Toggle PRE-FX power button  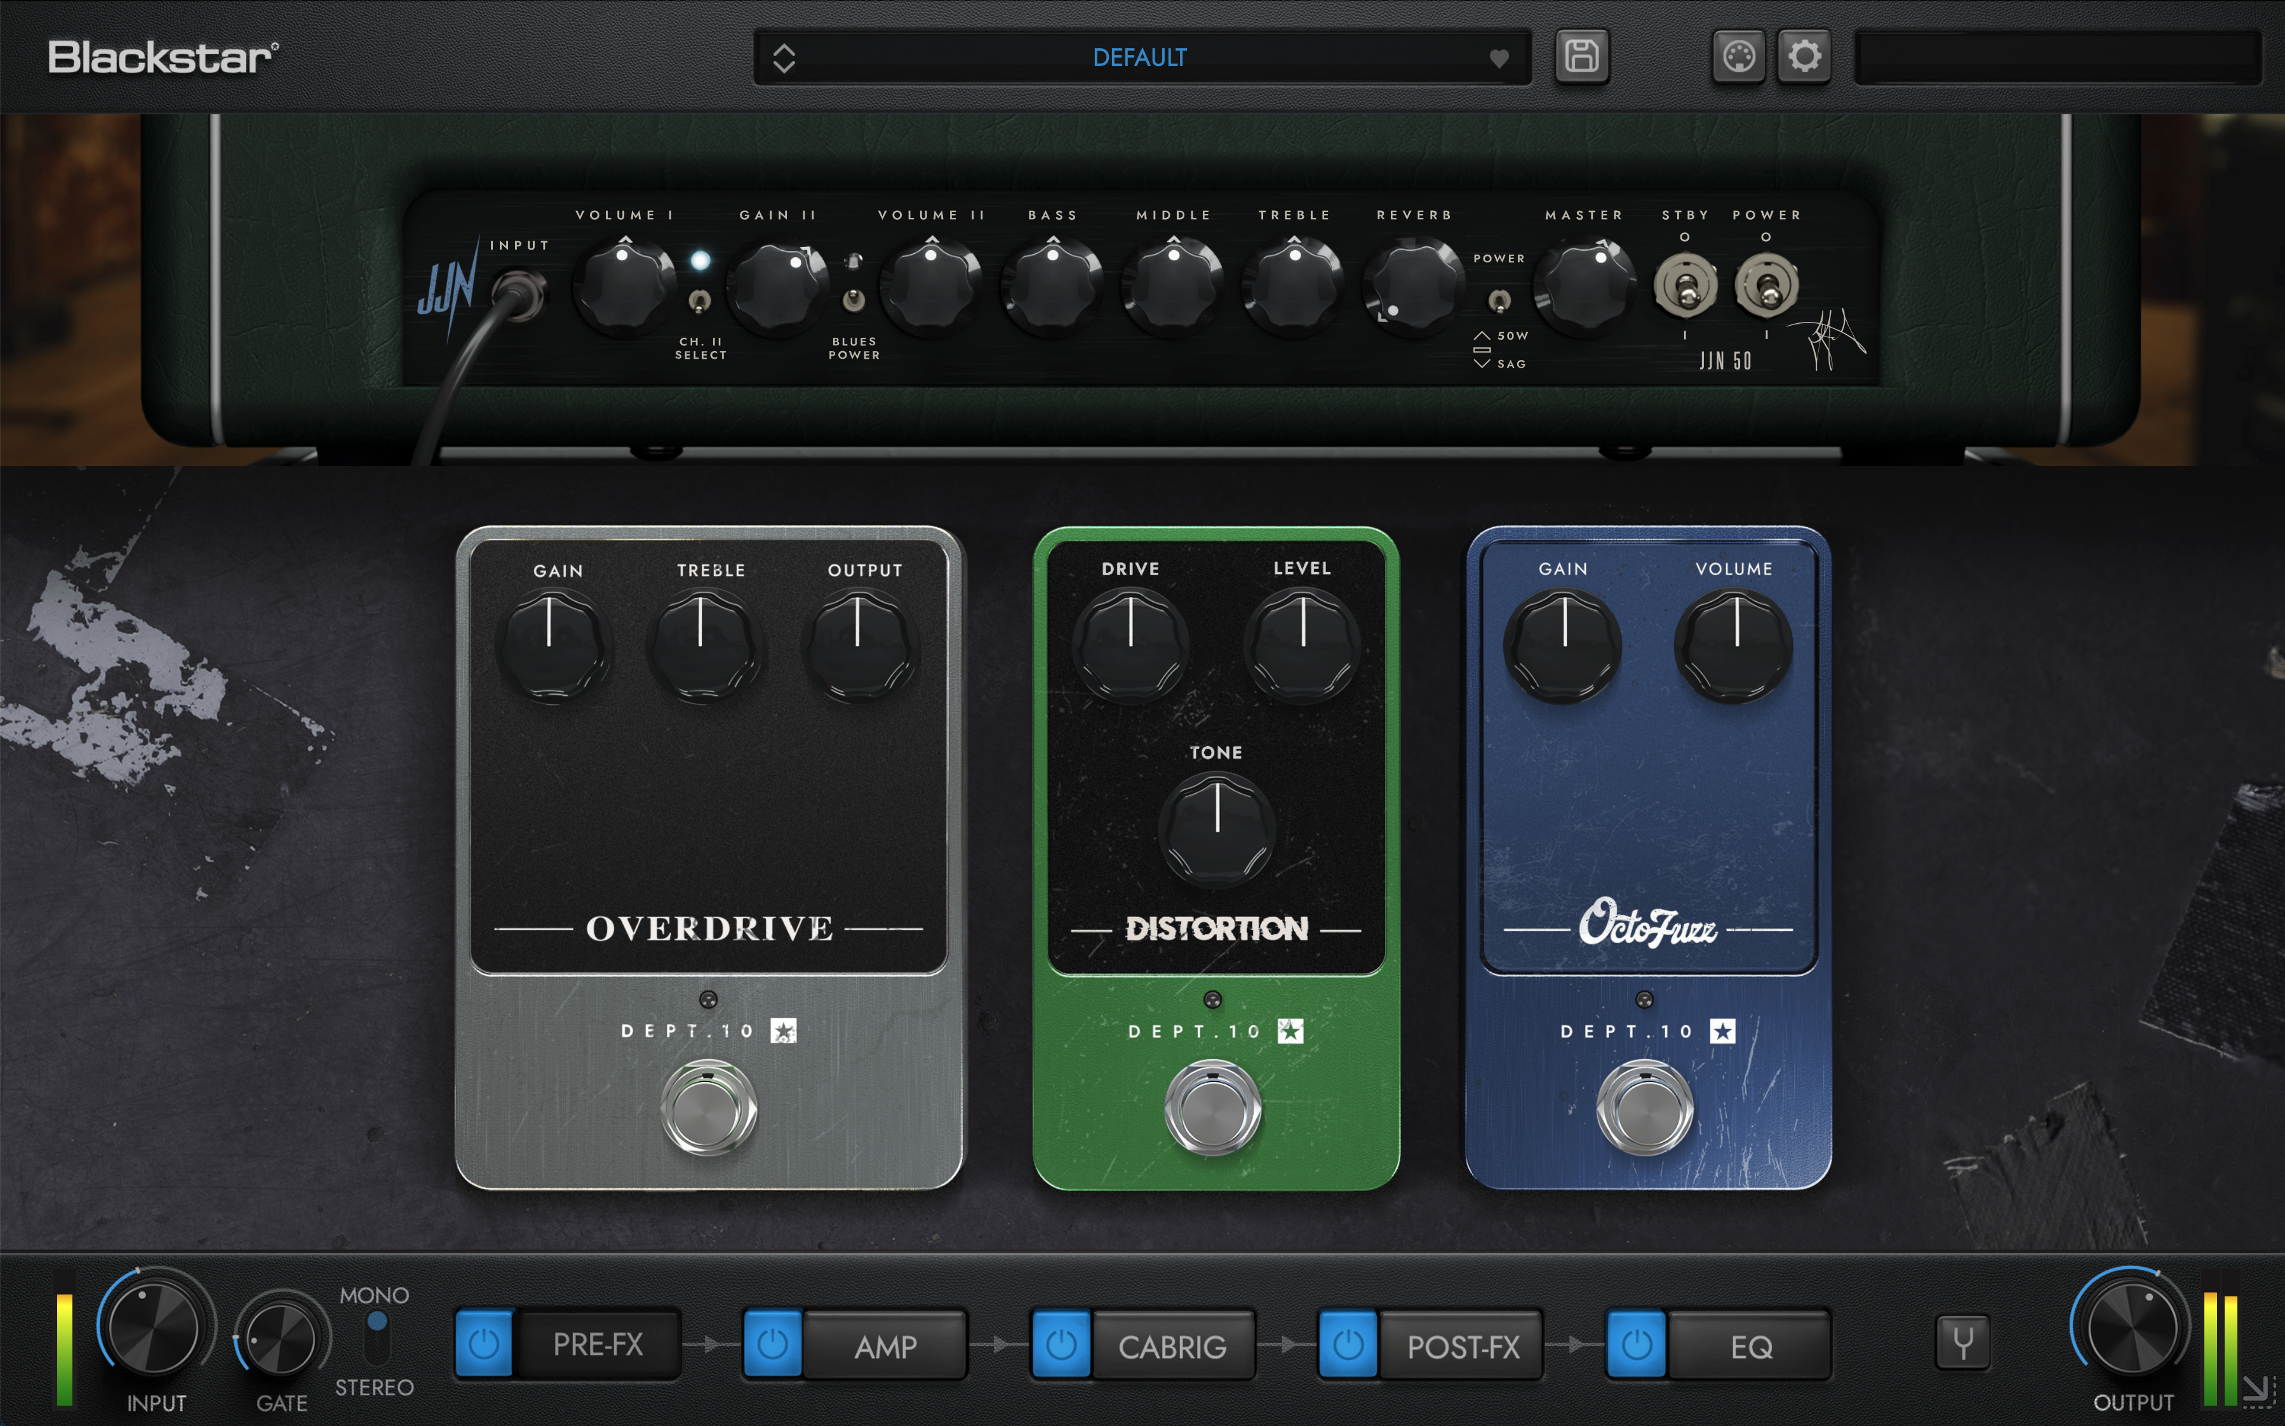pyautogui.click(x=484, y=1343)
